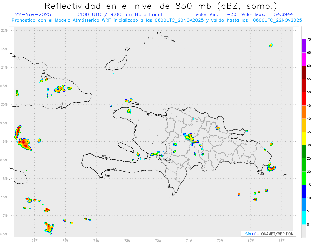Select the bright red 45–50 dBZ colorbar band
This screenshot has height=244, width=316.
pos(304,99)
